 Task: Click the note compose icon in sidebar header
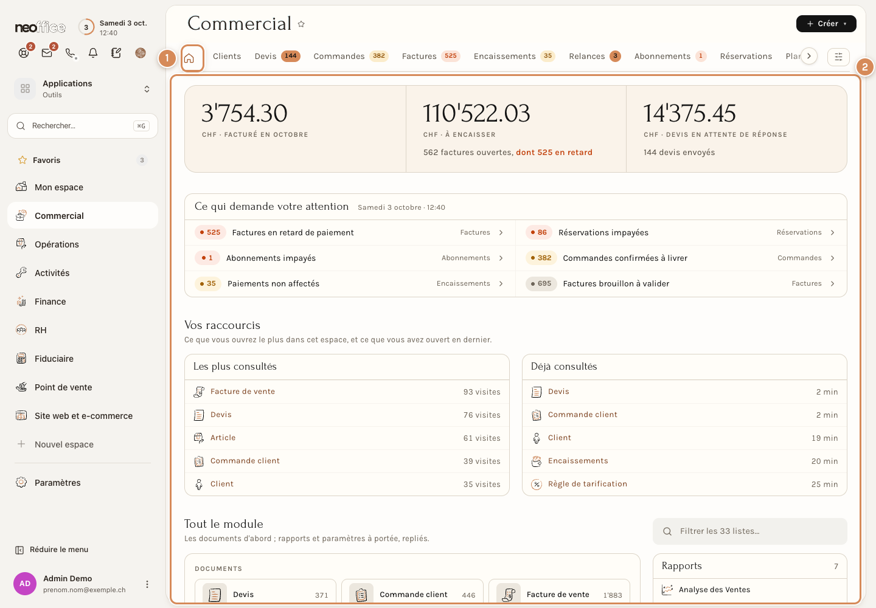[116, 53]
